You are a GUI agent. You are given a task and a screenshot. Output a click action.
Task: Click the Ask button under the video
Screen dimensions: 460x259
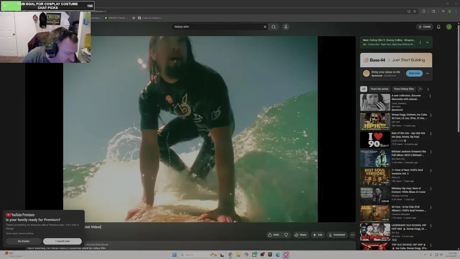[x=317, y=235]
